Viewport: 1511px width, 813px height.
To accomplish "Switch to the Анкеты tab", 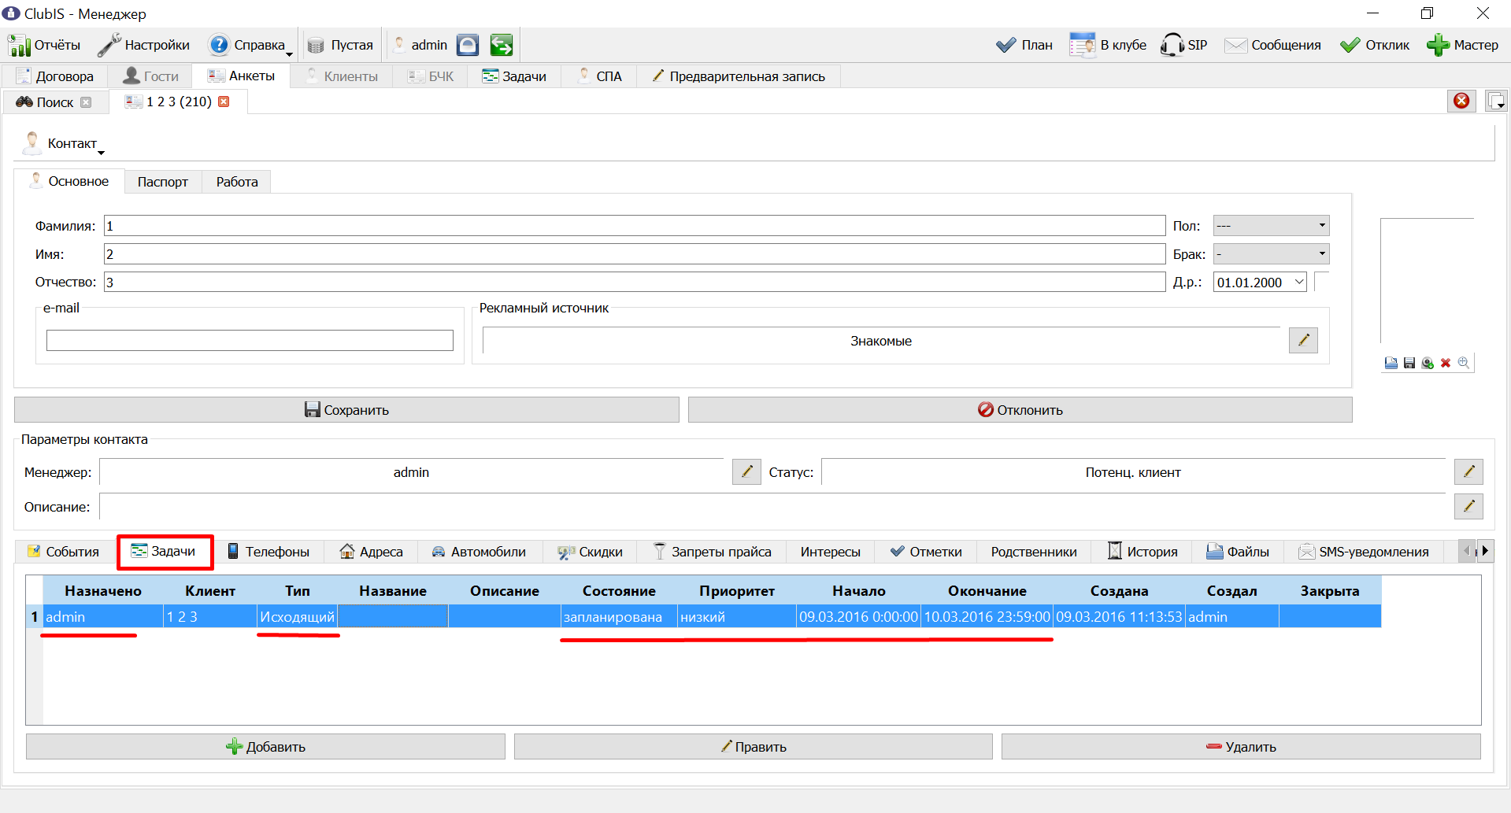I will (241, 76).
